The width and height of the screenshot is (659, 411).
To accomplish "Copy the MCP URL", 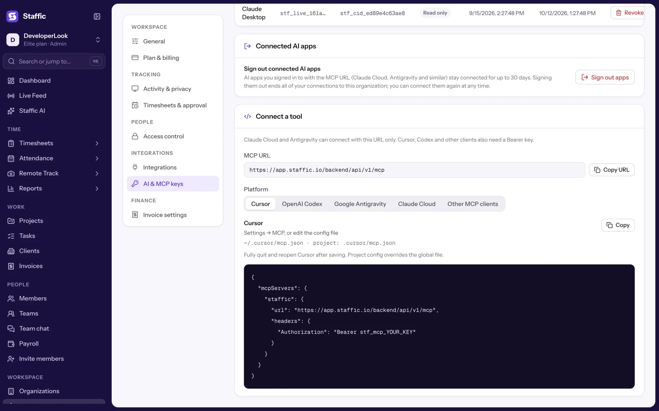I will (x=612, y=170).
